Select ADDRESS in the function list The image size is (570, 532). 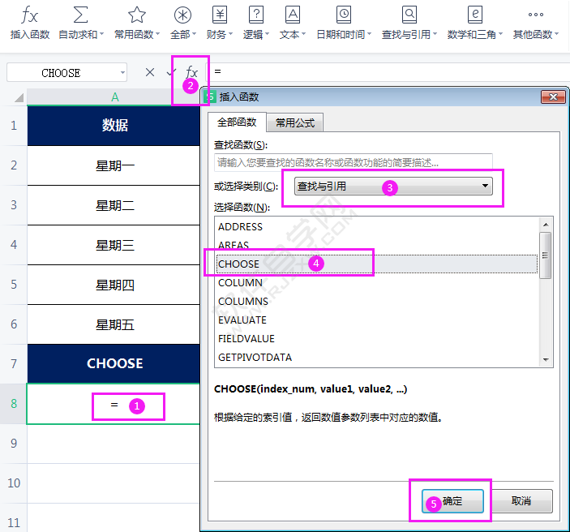(376, 226)
